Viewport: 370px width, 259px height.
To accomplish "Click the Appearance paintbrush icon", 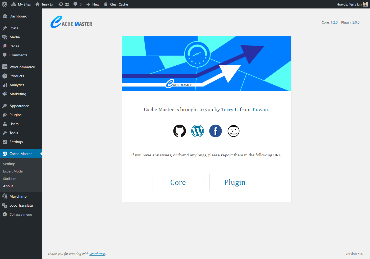I will click(x=5, y=106).
